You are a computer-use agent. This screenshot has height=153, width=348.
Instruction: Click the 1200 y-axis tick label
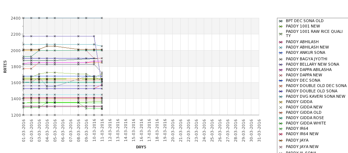tap(16, 115)
